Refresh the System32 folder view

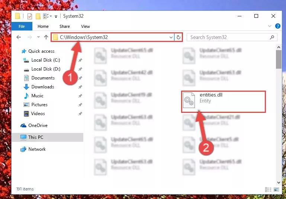179,37
